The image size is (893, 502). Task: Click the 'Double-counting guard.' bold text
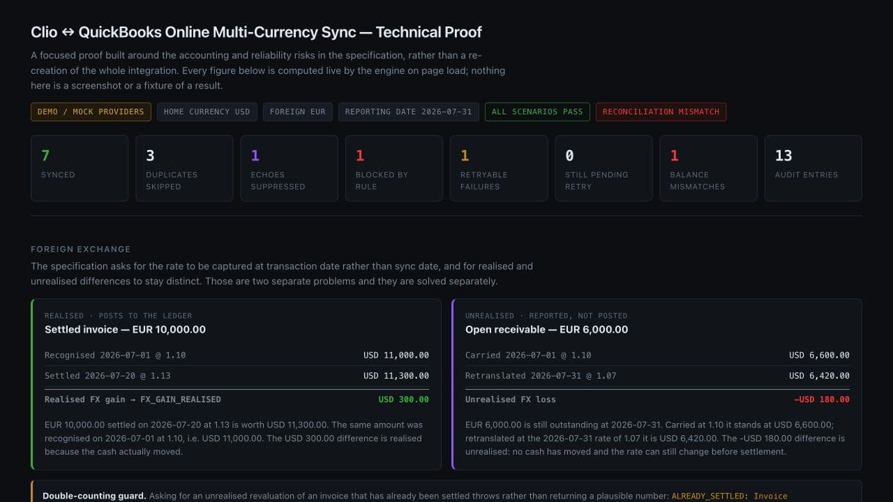point(94,496)
